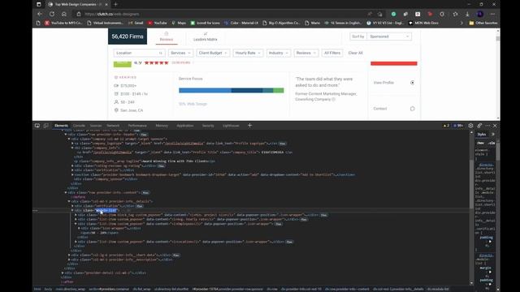The height and width of the screenshot is (292, 520).
Task: Select the section#providers.container breadcrumb
Action: pos(108,289)
